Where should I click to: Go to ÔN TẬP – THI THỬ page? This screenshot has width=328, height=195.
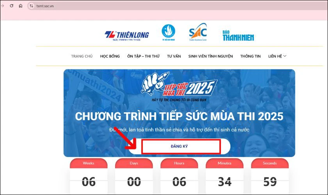[x=143, y=56]
